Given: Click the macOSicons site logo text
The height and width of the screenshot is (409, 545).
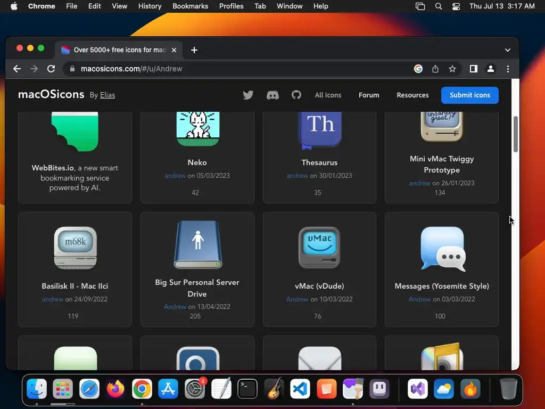Looking at the screenshot, I should pos(51,94).
